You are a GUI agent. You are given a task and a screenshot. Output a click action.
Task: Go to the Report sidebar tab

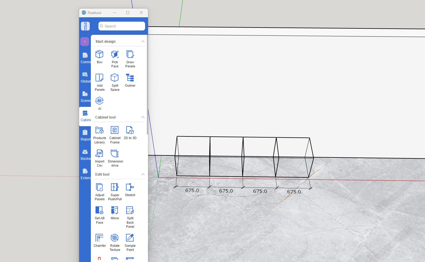pos(85,135)
